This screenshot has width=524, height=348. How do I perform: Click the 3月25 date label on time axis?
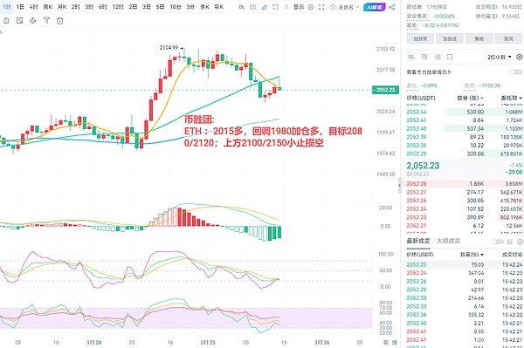point(208,342)
